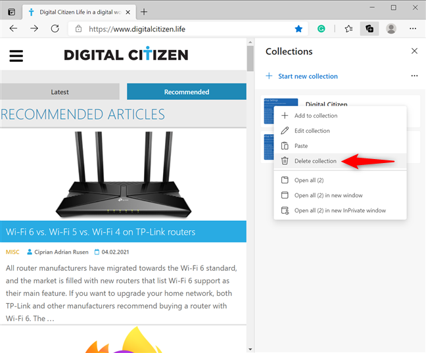Click the tab icon beside Open all (2)
This screenshot has width=426, height=353.
[285, 180]
